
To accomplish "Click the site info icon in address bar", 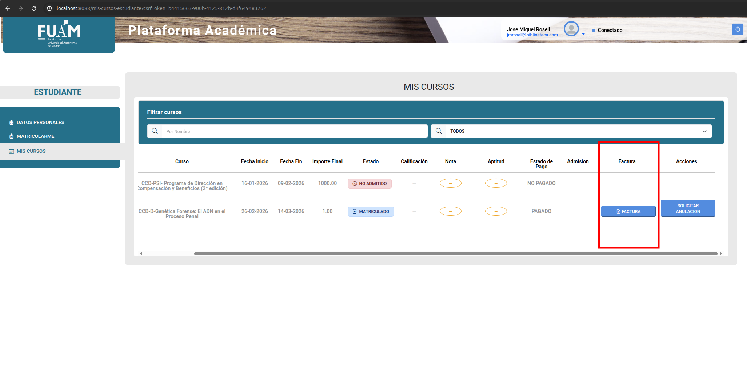I will (49, 8).
